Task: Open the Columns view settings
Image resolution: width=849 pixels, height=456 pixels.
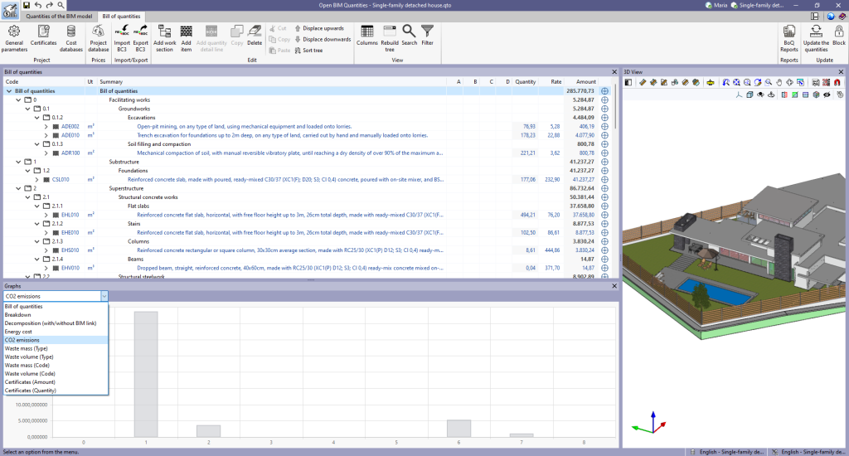Action: [366, 36]
